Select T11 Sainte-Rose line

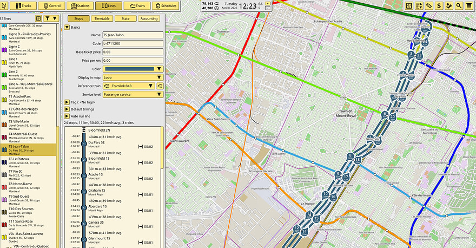(28, 225)
